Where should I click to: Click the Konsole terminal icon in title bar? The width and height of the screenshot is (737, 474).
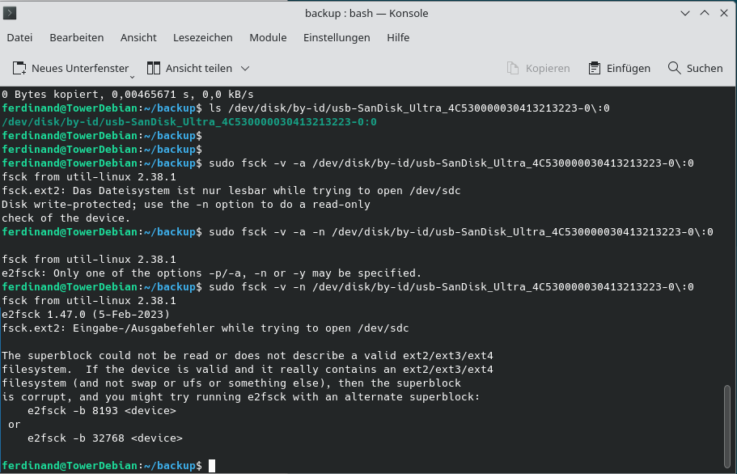10,13
